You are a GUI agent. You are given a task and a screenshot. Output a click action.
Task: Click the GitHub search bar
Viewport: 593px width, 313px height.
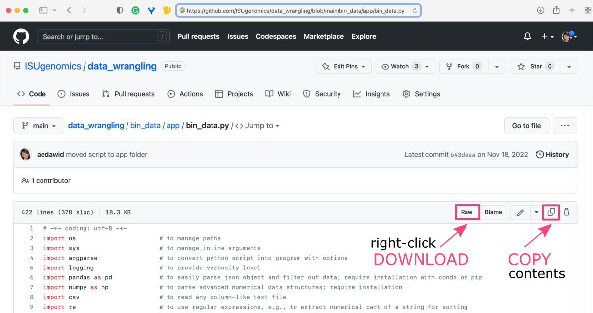[x=103, y=36]
